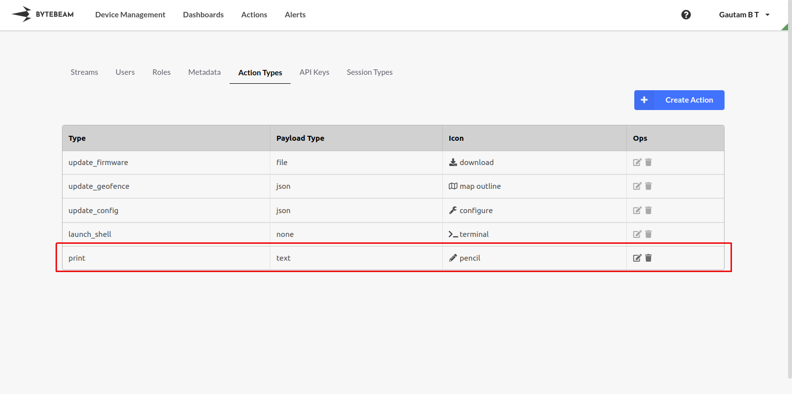This screenshot has width=792, height=394.
Task: Delete the print action type
Action: coord(648,258)
